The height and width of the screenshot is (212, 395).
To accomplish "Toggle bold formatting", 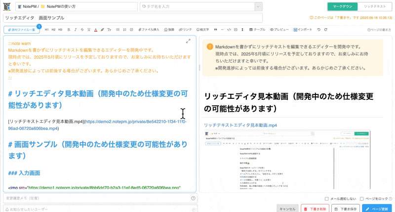I will pos(69,30).
